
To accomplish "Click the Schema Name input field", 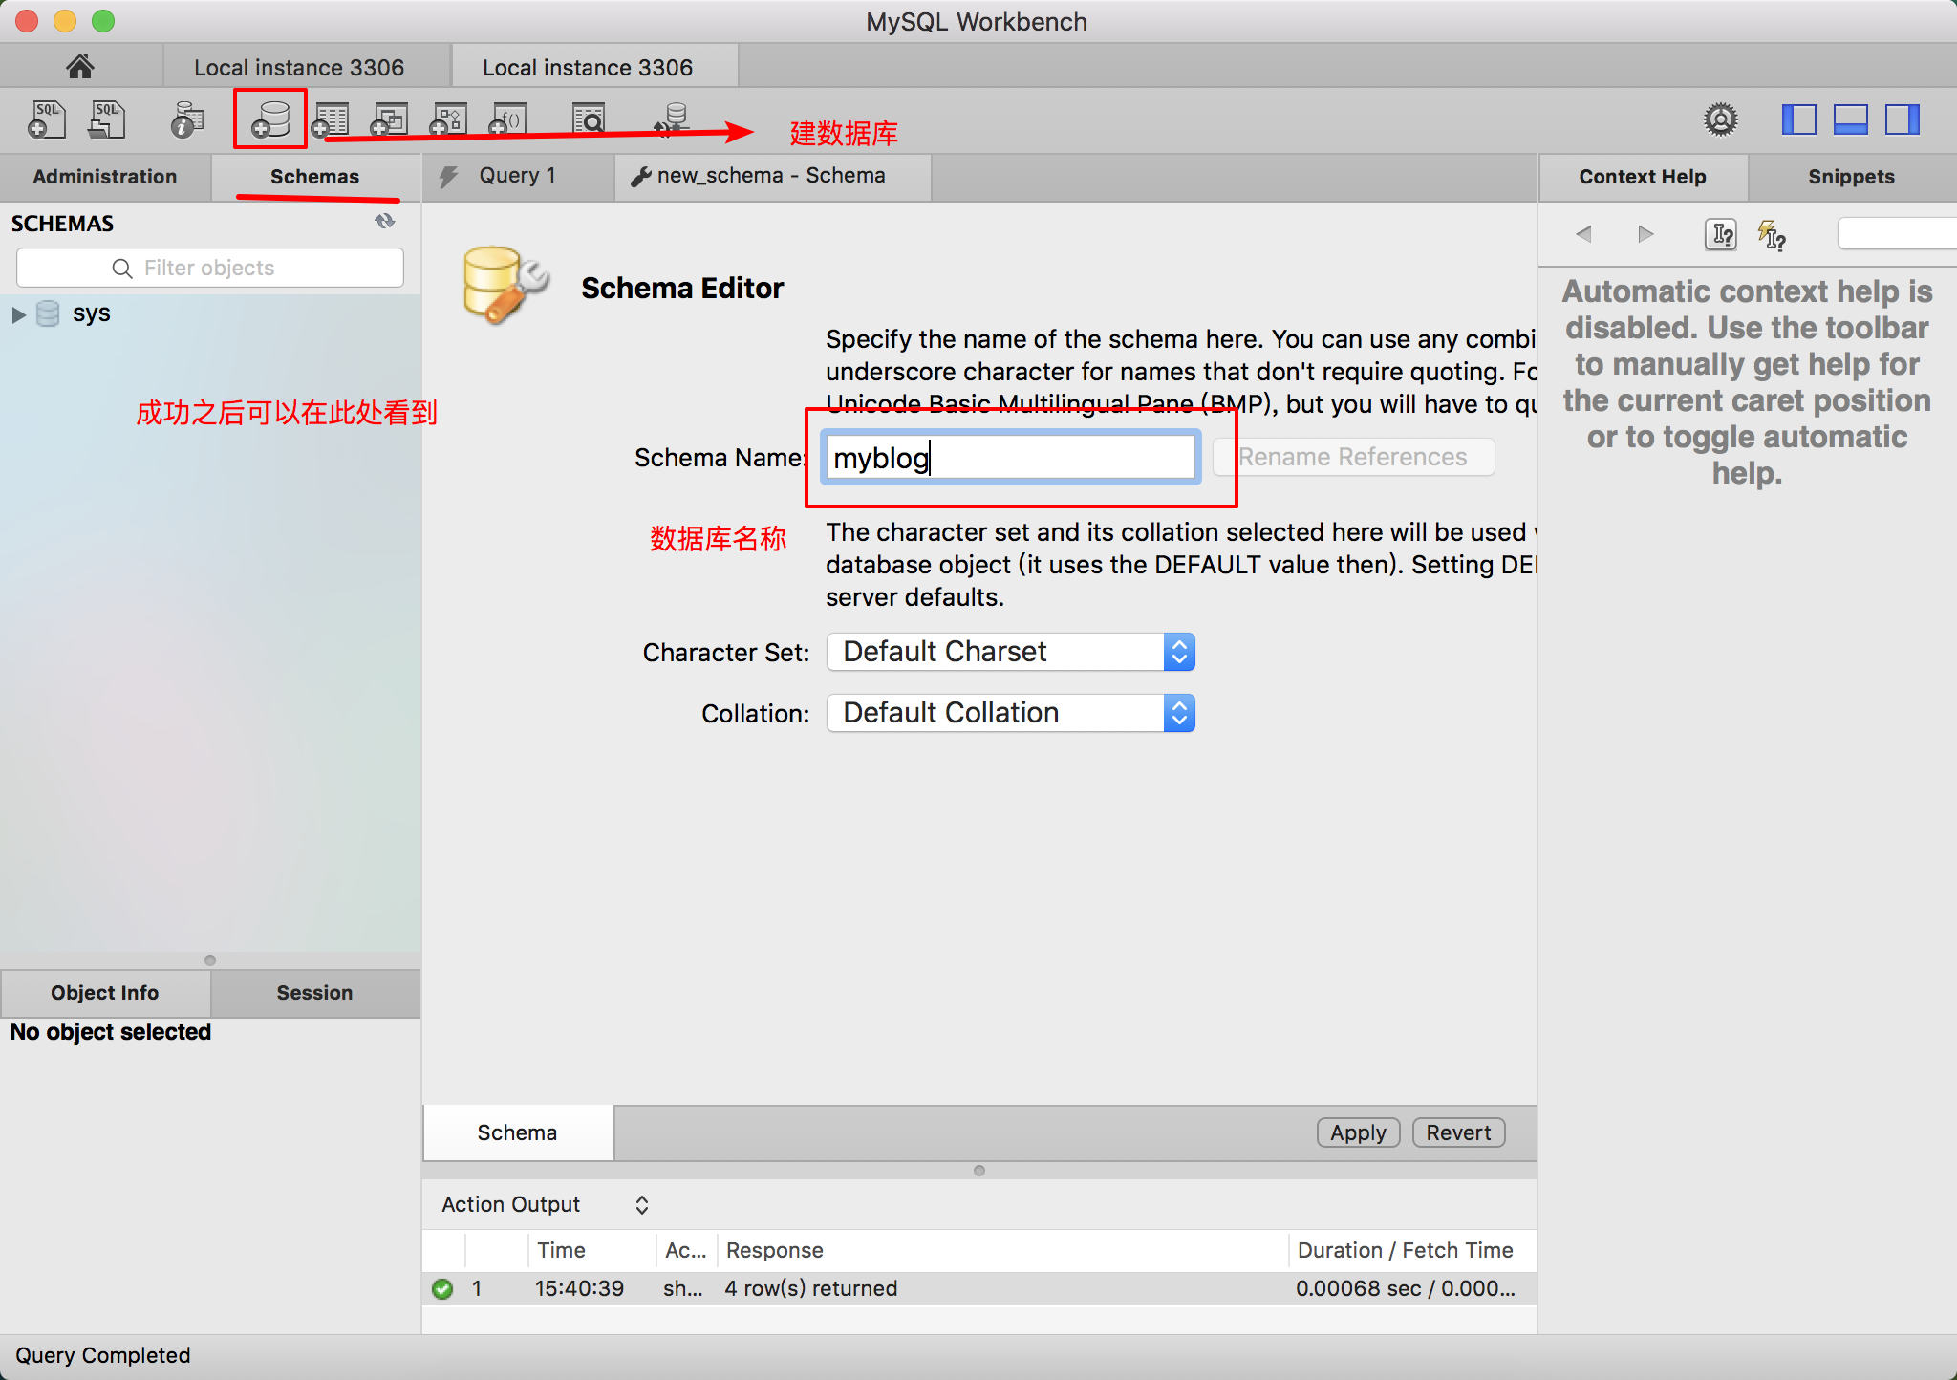I will coord(1010,458).
